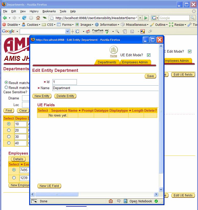Click the Clear button in the Departments window
The width and height of the screenshot is (198, 210).
[x=23, y=111]
